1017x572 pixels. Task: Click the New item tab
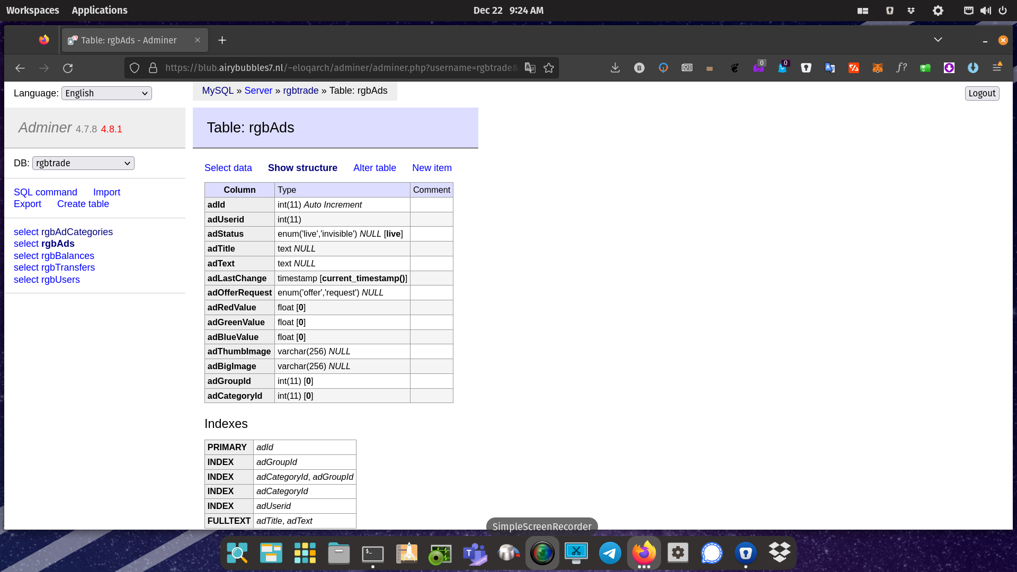pos(432,168)
